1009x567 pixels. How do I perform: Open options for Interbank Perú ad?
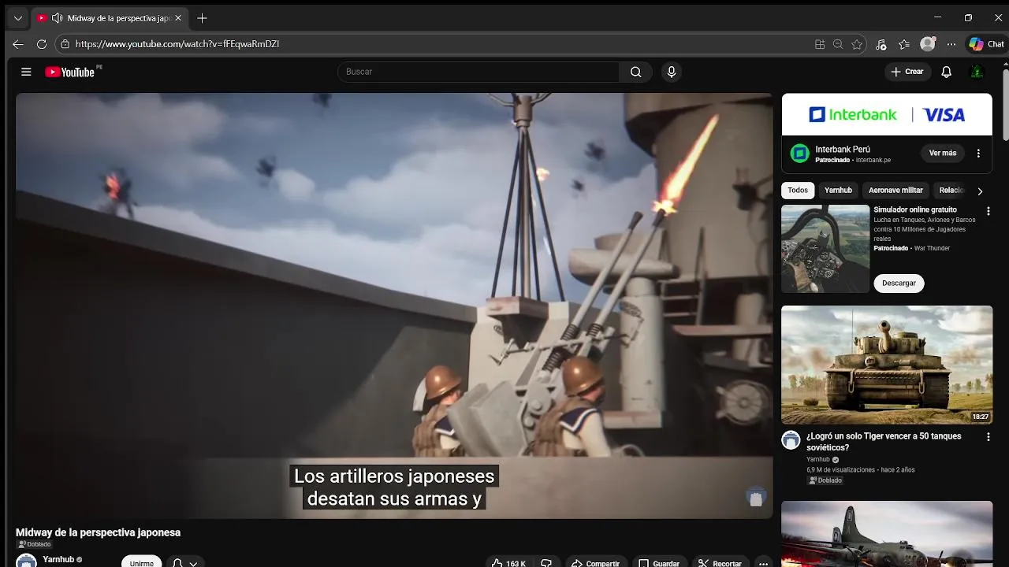(978, 153)
